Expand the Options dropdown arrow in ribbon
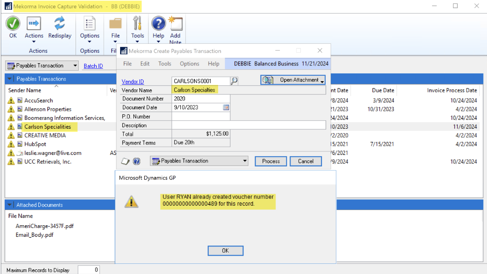 (90, 42)
